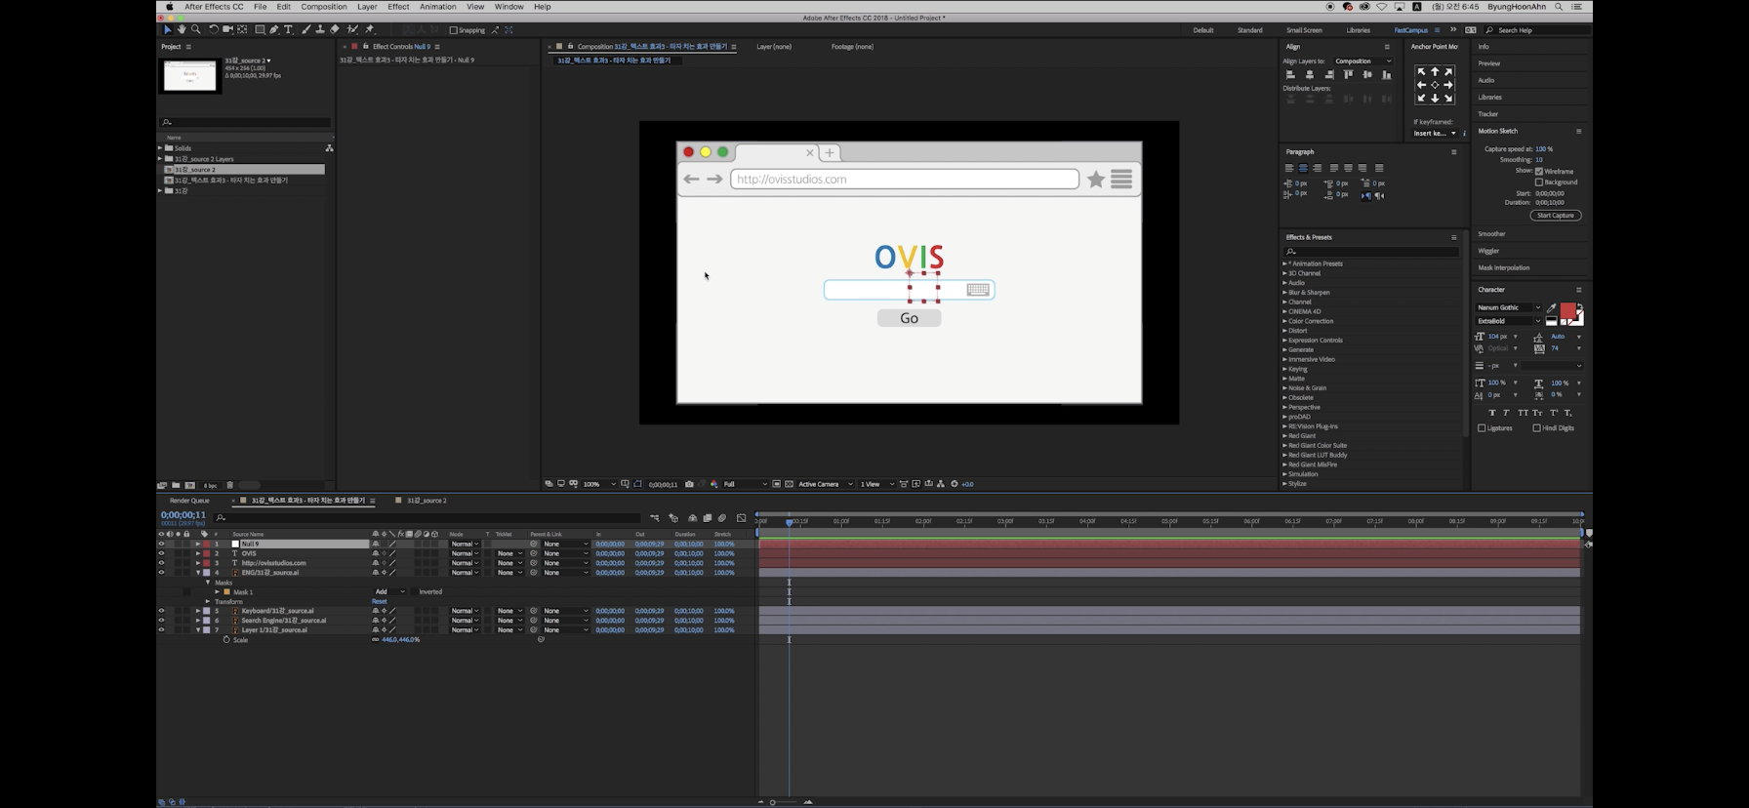Switch to the Render Queue tab

coord(189,501)
